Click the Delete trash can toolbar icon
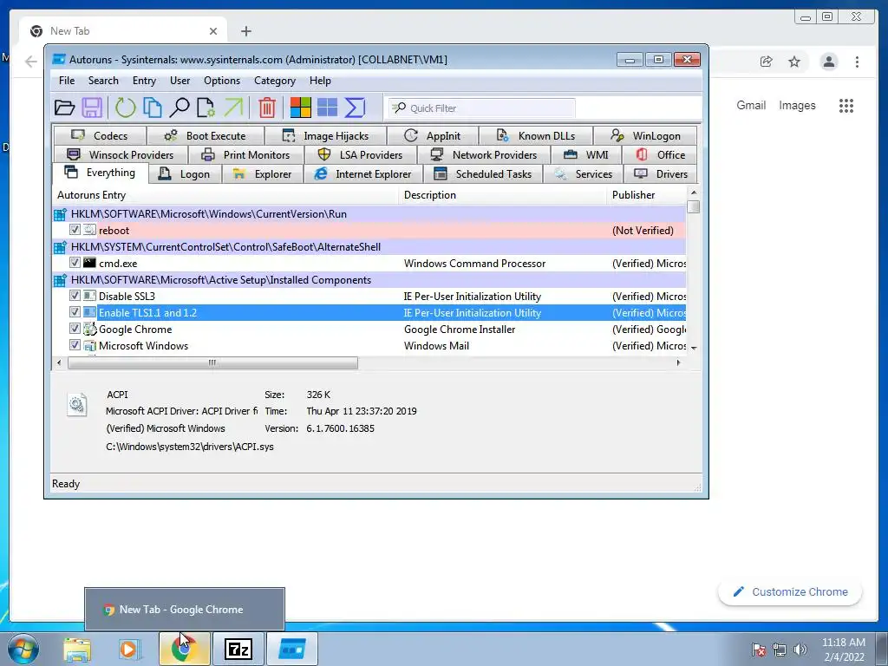The width and height of the screenshot is (888, 666). 267,108
